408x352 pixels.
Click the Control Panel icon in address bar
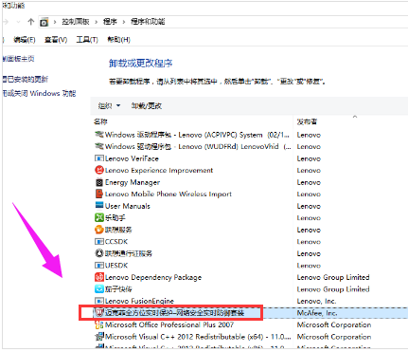(x=44, y=22)
